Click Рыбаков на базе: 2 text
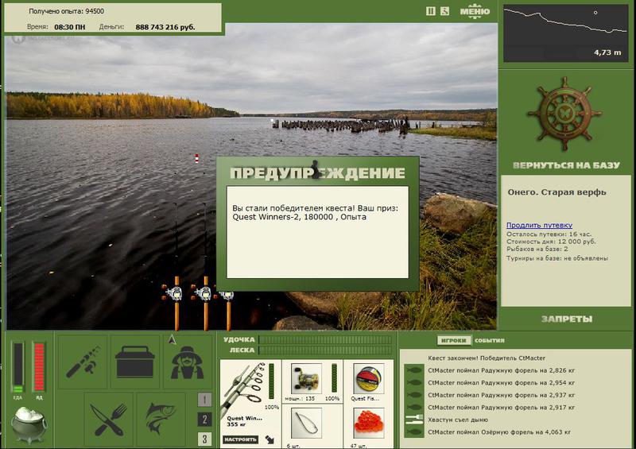 (x=537, y=249)
